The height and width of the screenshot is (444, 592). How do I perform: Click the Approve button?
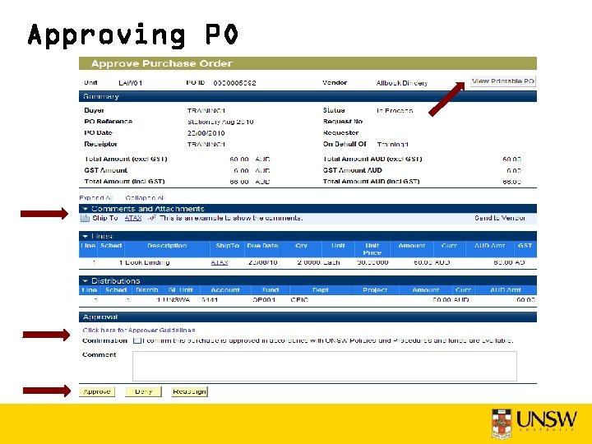point(97,392)
